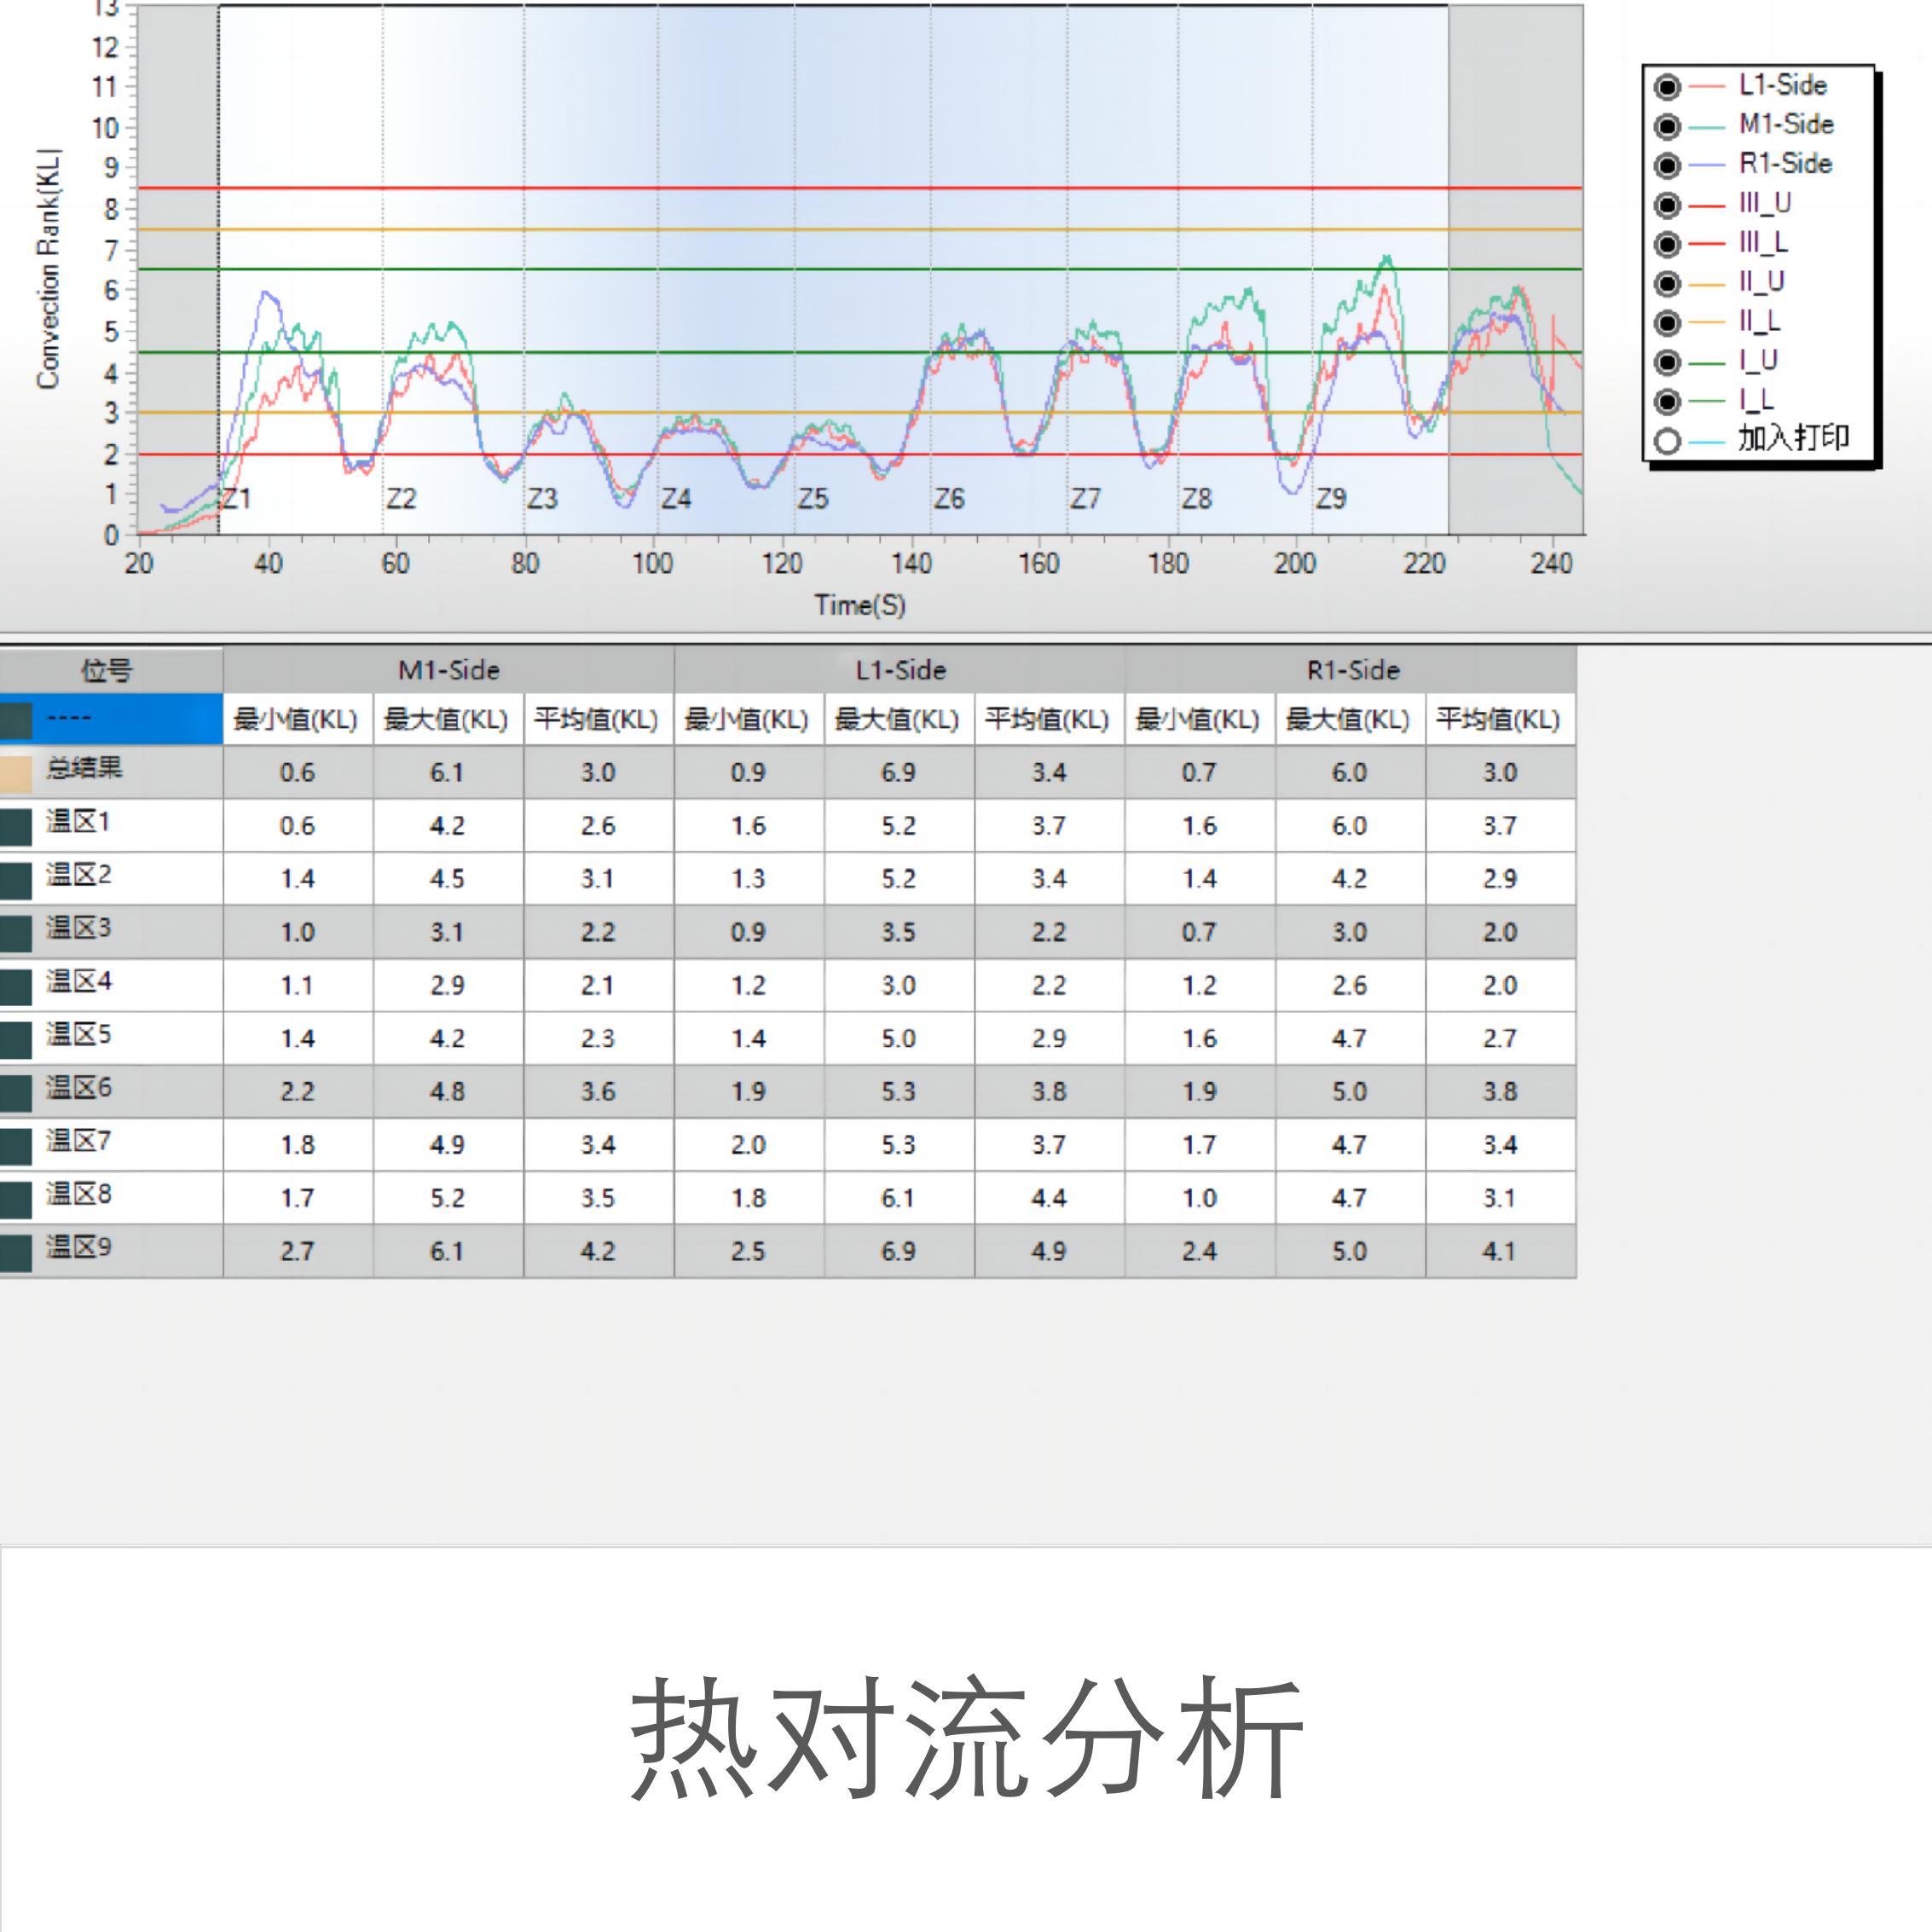Screen dimensions: 1932x1932
Task: Toggle the R1-Side curve radio button
Action: (1667, 165)
